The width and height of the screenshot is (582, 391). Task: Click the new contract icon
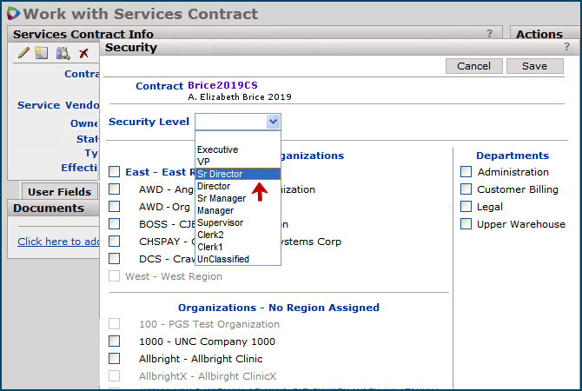(x=42, y=53)
